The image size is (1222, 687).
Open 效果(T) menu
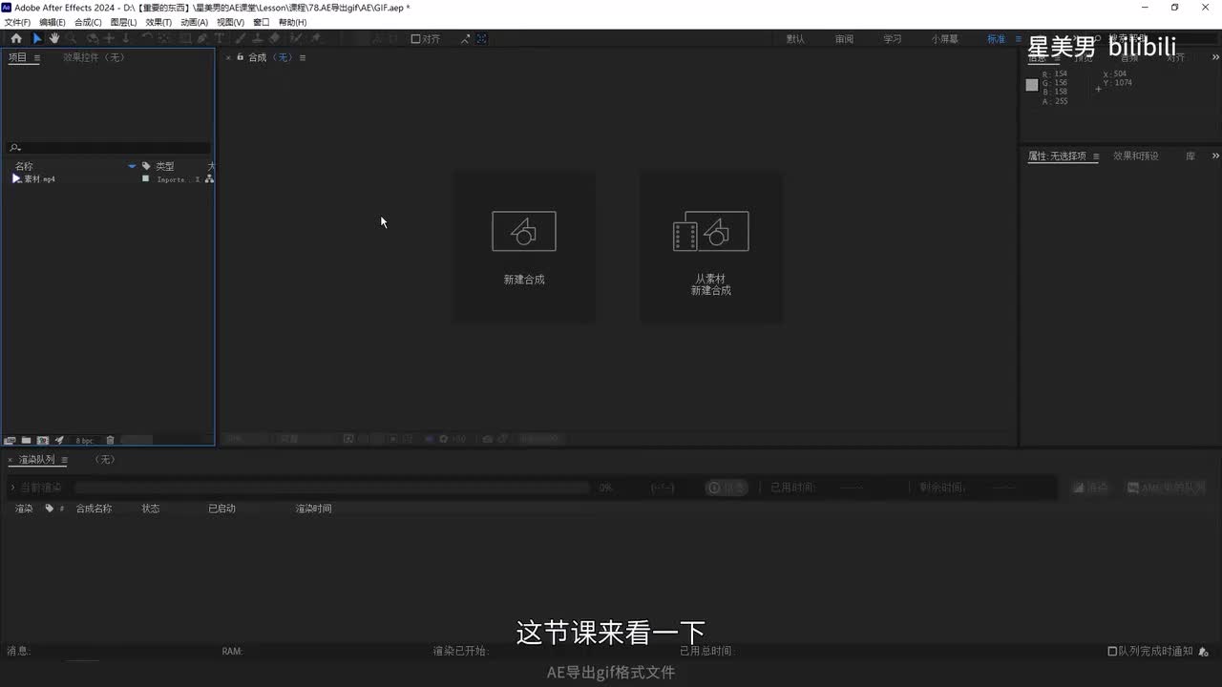[158, 22]
